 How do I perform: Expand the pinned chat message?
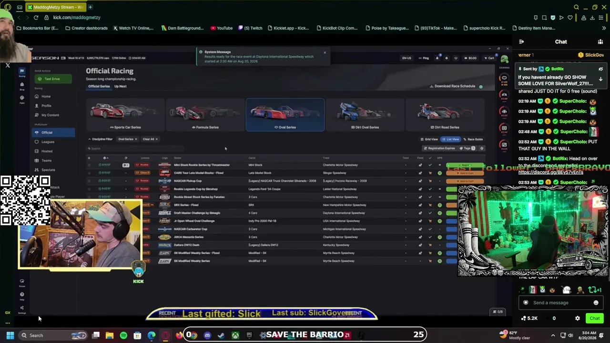[x=600, y=79]
